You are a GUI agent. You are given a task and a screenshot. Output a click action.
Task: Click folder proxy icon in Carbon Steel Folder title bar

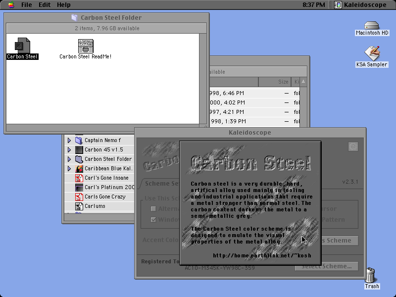click(74, 17)
